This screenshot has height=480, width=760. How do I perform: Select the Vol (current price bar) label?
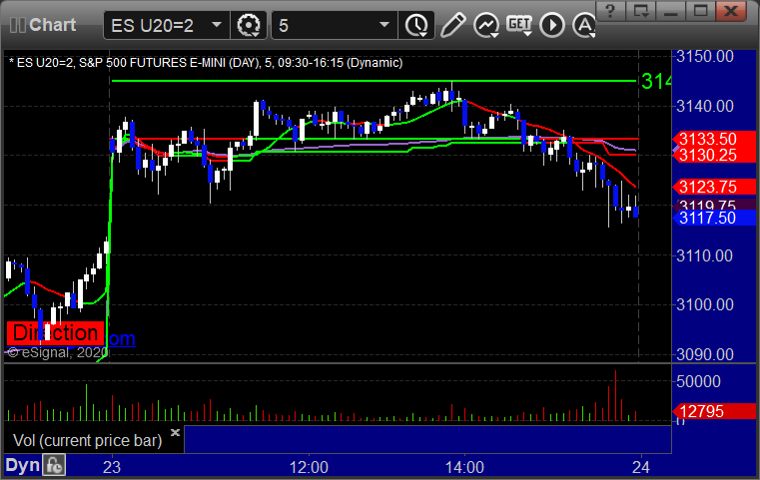pyautogui.click(x=87, y=440)
